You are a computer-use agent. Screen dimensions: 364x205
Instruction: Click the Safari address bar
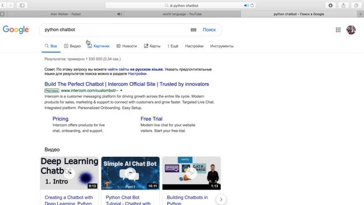[x=181, y=5]
